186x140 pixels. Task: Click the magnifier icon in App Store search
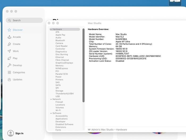click(10, 20)
